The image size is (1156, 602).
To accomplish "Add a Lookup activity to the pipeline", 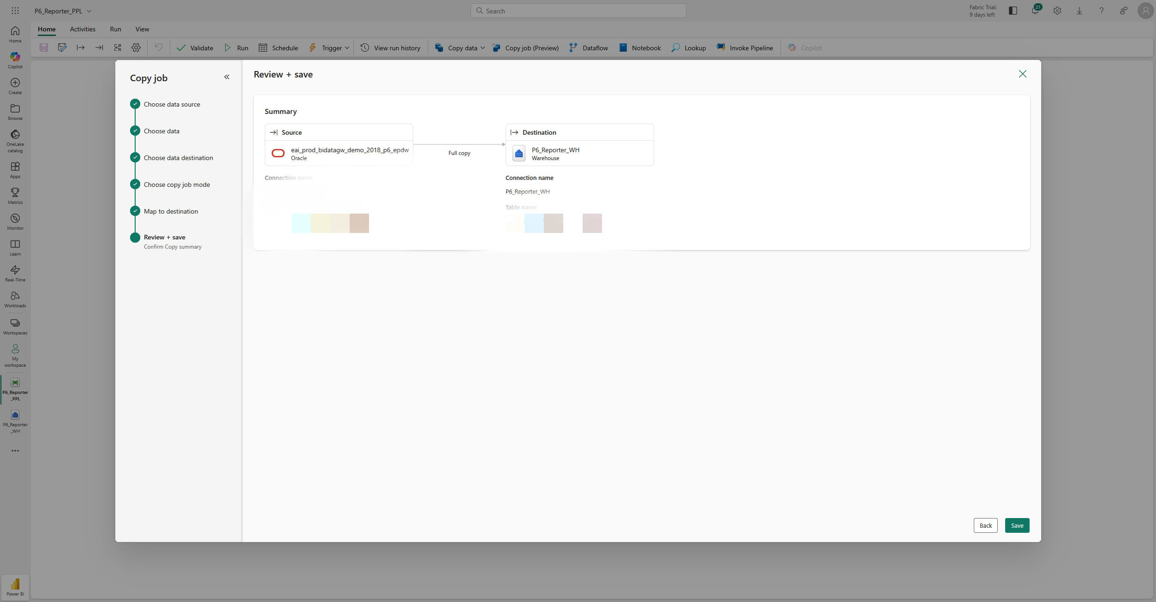I will coord(688,48).
